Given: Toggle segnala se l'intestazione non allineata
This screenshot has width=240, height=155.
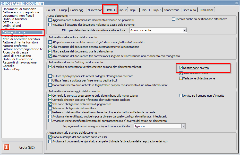Looking at the screenshot, I should 50,56.
